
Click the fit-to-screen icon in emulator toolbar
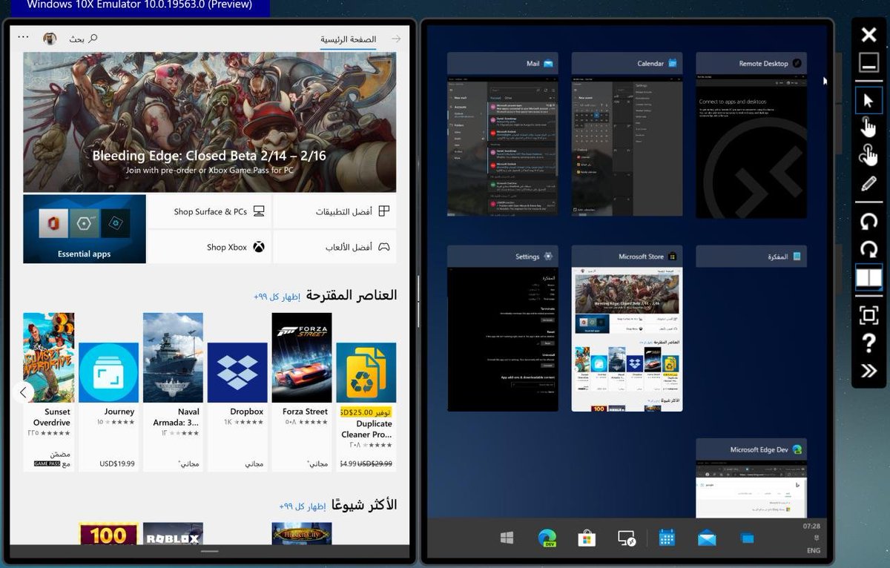[x=868, y=315]
